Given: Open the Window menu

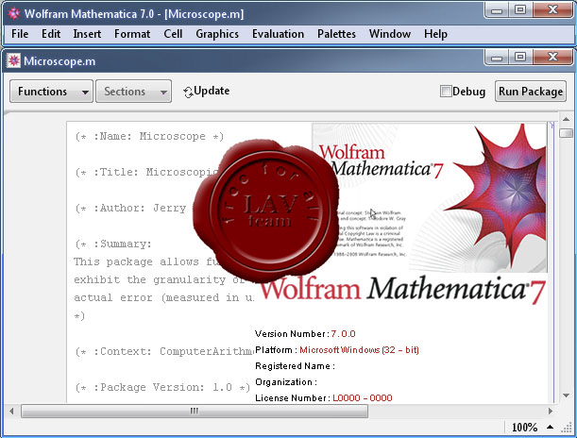Looking at the screenshot, I should (x=390, y=34).
